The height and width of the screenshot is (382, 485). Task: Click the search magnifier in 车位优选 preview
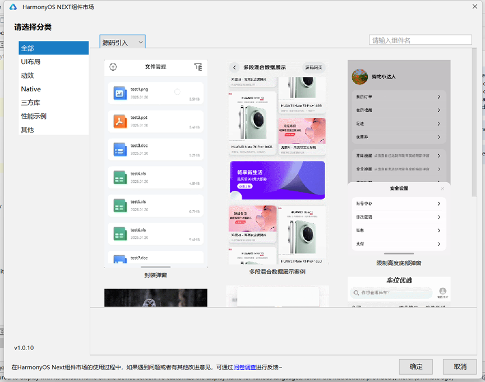tap(356, 293)
